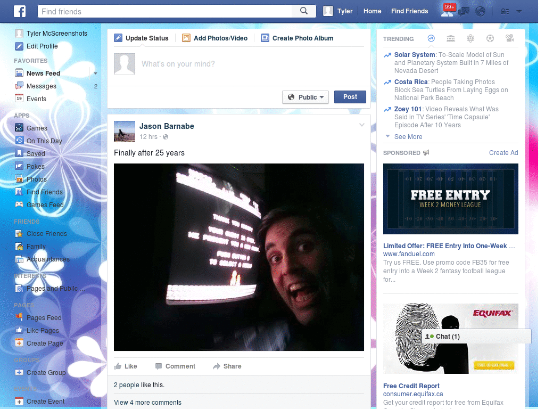Open the account menu arrow in top bar

tap(519, 12)
